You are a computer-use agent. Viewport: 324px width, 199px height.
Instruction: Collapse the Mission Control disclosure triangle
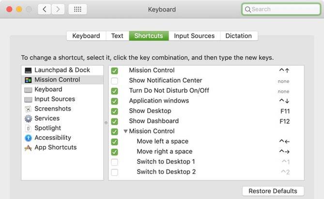tap(125, 131)
